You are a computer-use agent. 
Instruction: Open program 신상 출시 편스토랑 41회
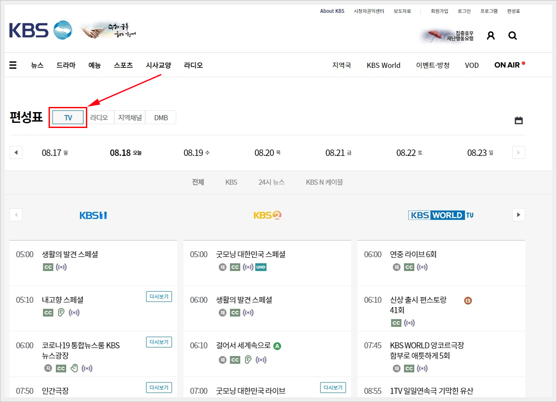(418, 305)
